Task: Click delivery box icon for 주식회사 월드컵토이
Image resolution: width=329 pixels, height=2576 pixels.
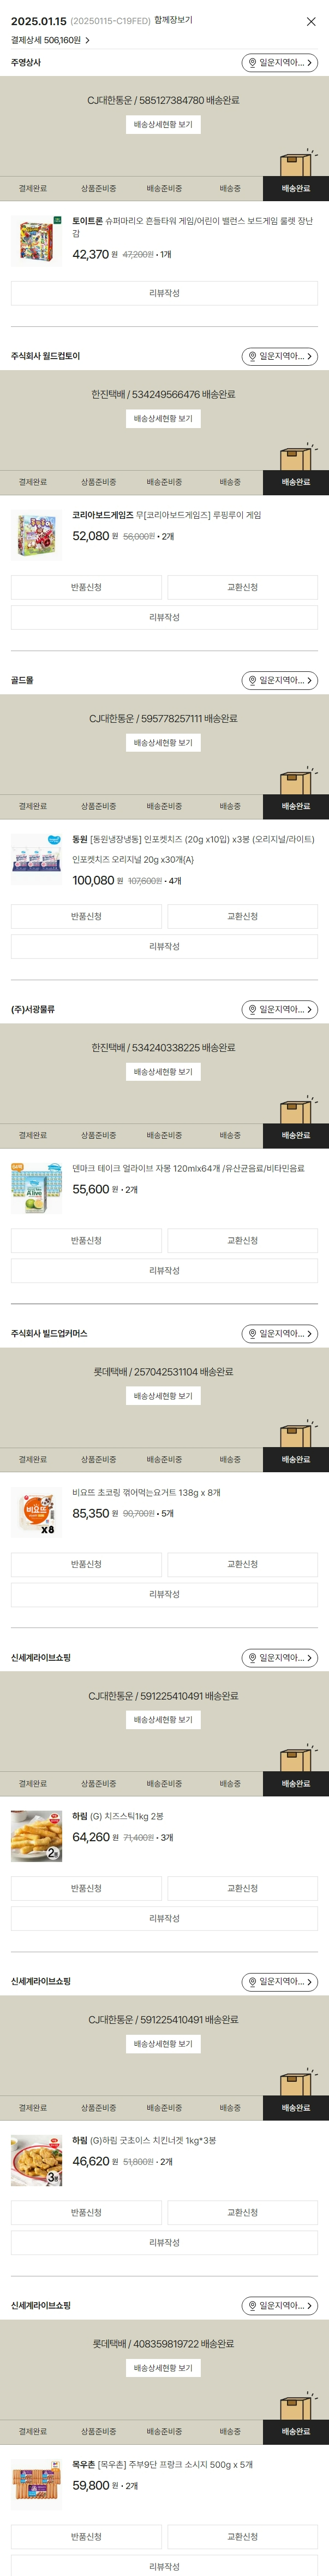Action: tap(296, 455)
